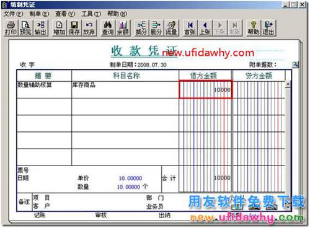Click the 项目 remark field label
Viewport: 310px width, 228px height.
coord(41,198)
